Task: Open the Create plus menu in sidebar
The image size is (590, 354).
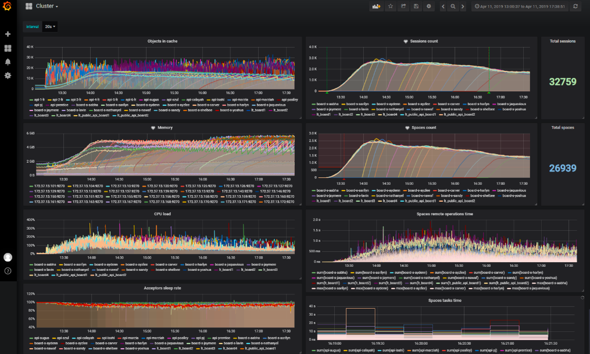Action: click(8, 34)
